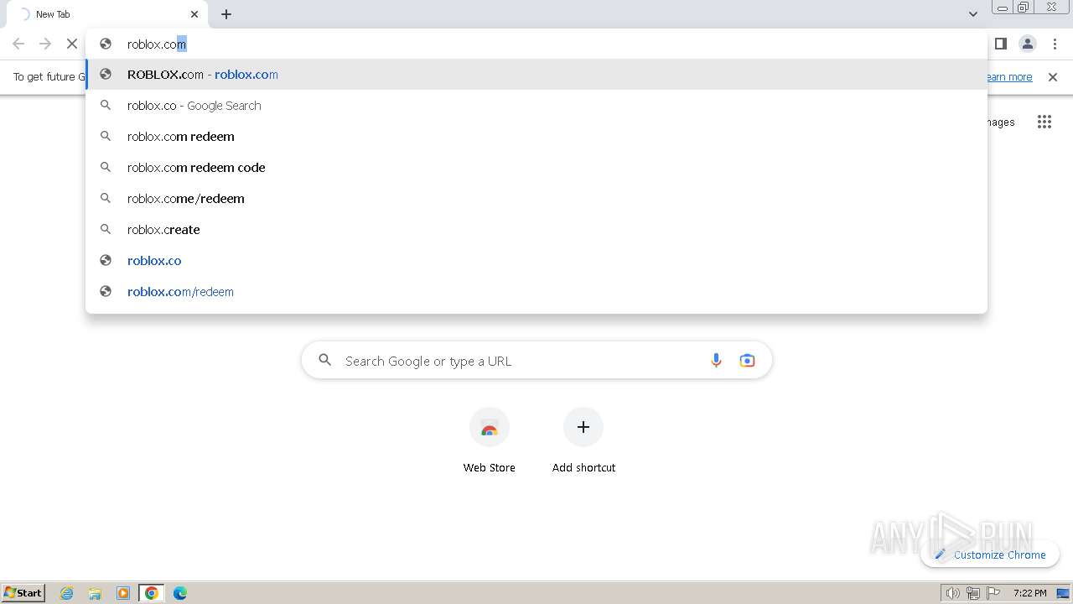The height and width of the screenshot is (604, 1073).
Task: Open the network icon in the system tray
Action: tap(973, 593)
